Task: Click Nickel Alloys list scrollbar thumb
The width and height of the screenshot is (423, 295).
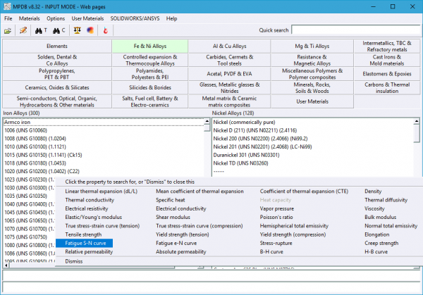Action: (417, 134)
